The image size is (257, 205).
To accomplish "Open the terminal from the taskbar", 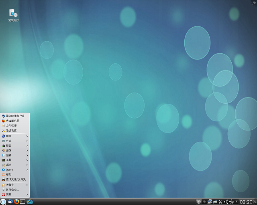I will (22, 202).
